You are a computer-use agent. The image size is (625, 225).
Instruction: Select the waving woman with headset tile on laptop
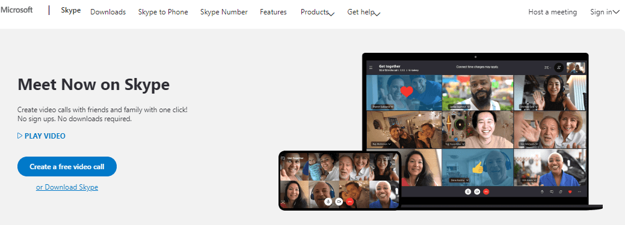pyautogui.click(x=550, y=92)
